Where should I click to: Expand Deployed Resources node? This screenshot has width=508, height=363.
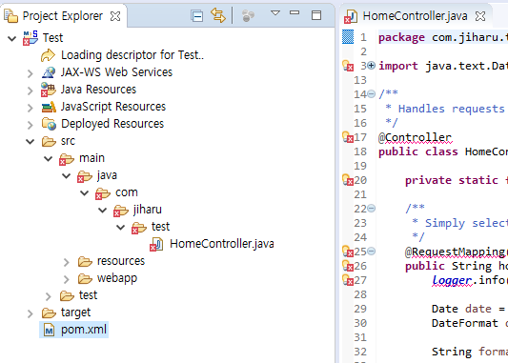point(30,125)
